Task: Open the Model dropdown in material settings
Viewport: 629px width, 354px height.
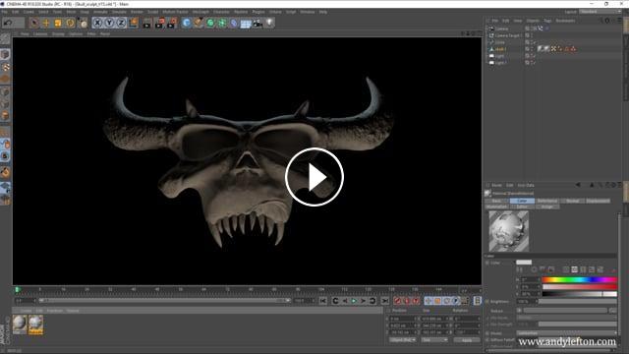Action: pyautogui.click(x=566, y=333)
